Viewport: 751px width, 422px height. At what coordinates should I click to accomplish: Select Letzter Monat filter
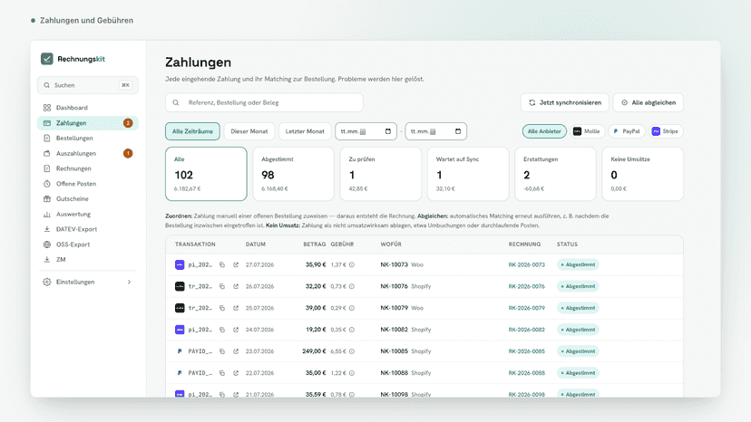[305, 131]
